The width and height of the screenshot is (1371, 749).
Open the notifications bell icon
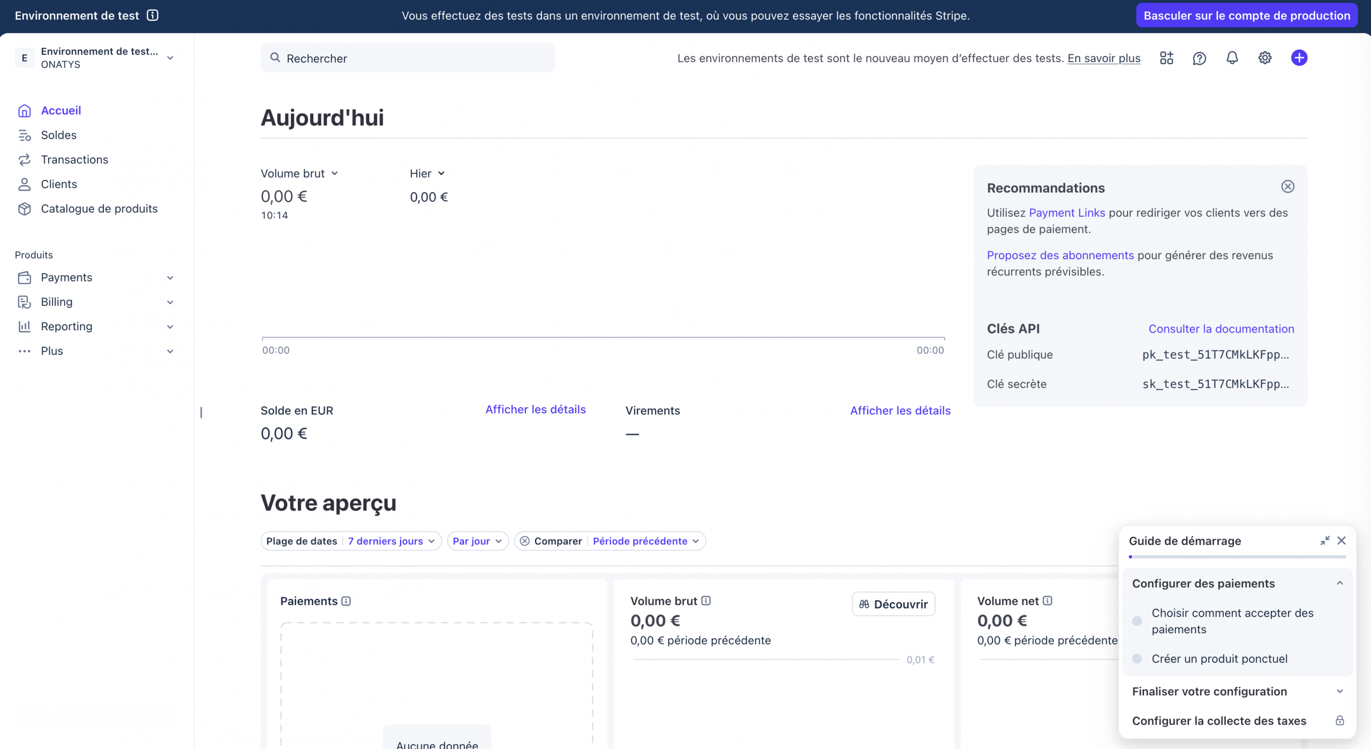click(x=1232, y=58)
